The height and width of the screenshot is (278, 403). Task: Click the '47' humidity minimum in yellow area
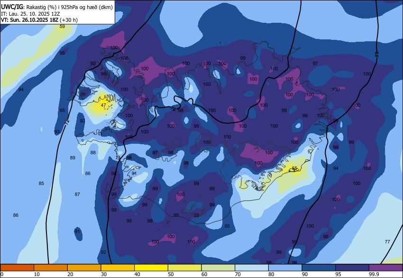coord(103,105)
